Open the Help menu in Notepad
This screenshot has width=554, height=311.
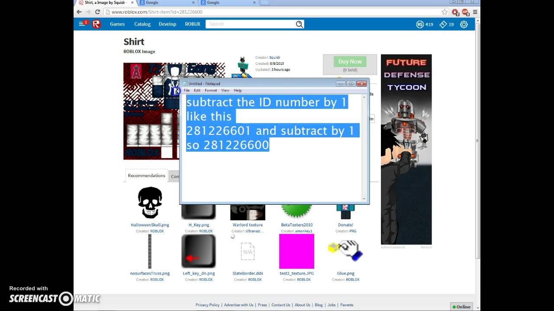238,90
